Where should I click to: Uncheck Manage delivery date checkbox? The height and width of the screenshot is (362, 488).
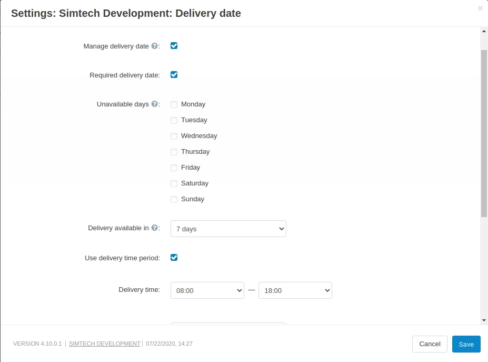click(x=174, y=46)
